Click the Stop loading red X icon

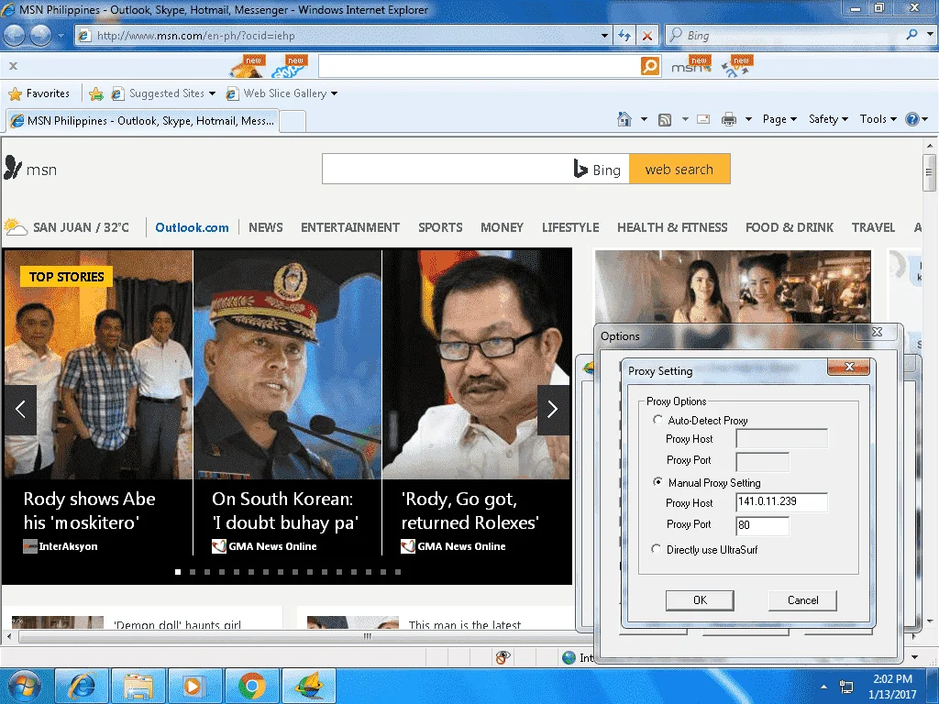point(647,36)
